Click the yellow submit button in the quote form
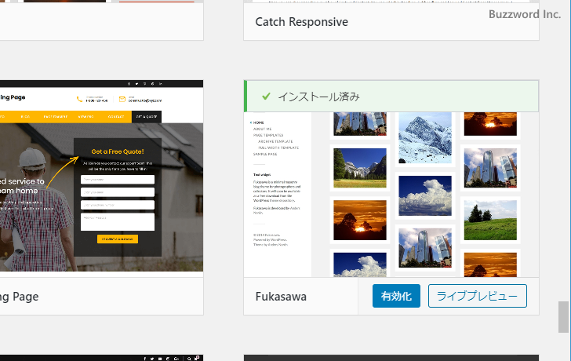 click(x=118, y=239)
